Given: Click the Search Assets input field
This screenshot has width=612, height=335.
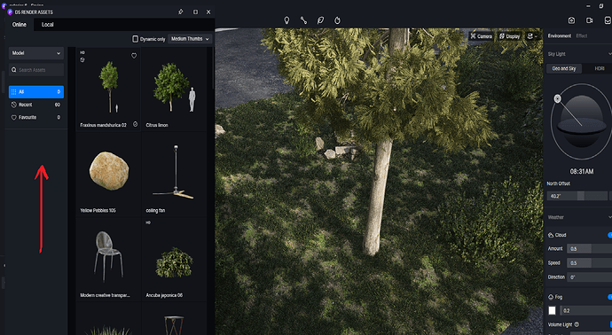Looking at the screenshot, I should click(36, 70).
